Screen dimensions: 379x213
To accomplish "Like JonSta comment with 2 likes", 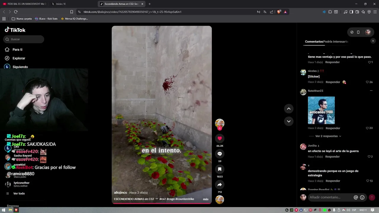I will (369, 156).
